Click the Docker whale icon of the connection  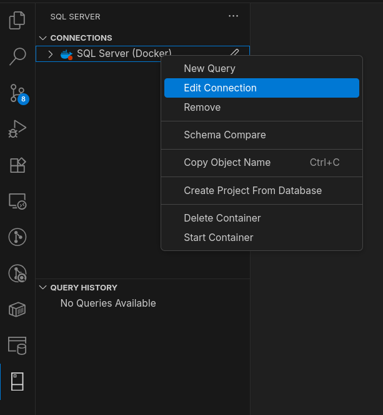pyautogui.click(x=66, y=54)
